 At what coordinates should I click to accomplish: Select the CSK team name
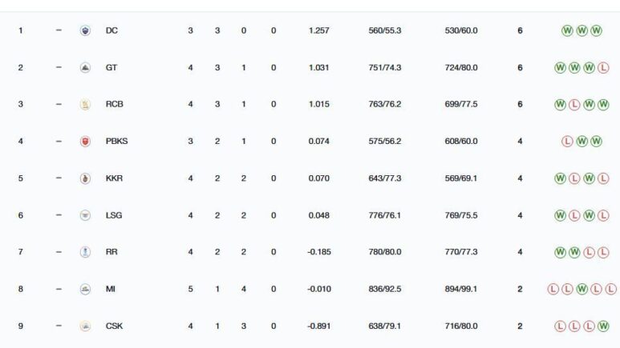coord(113,326)
